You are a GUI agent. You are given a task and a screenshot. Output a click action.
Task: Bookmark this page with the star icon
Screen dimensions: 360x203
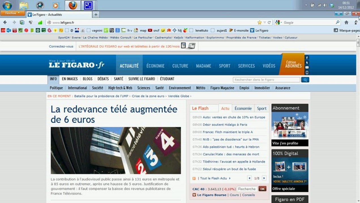tap(260, 22)
